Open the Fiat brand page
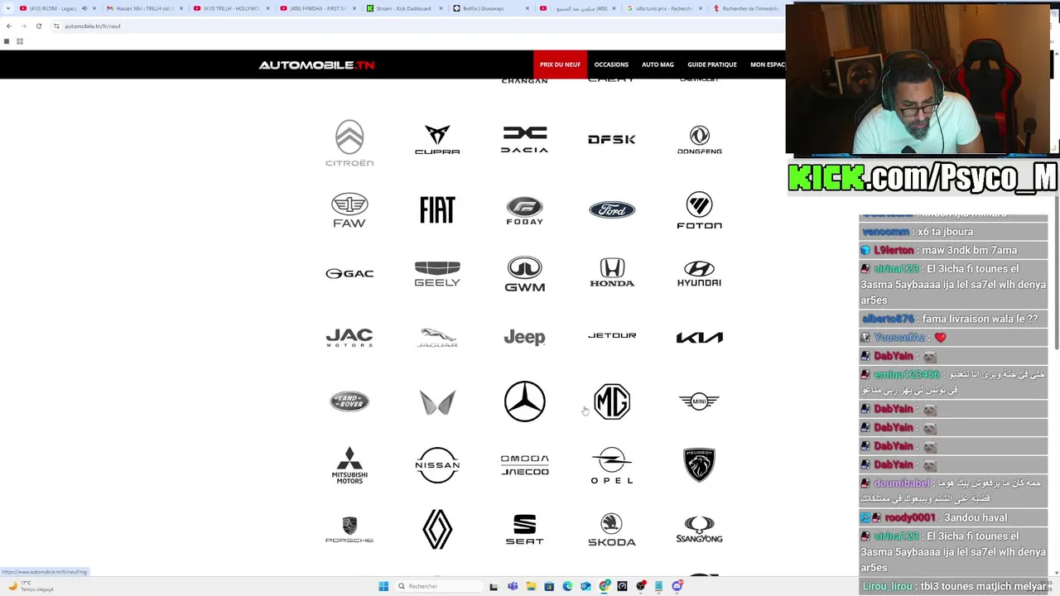The image size is (1060, 596). [x=437, y=209]
